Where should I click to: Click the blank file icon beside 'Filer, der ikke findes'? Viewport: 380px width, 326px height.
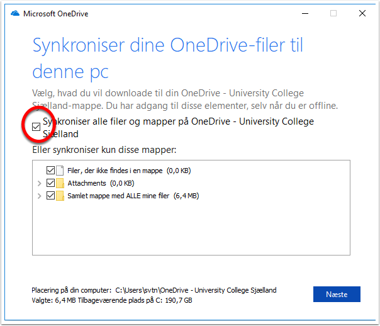pyautogui.click(x=60, y=171)
